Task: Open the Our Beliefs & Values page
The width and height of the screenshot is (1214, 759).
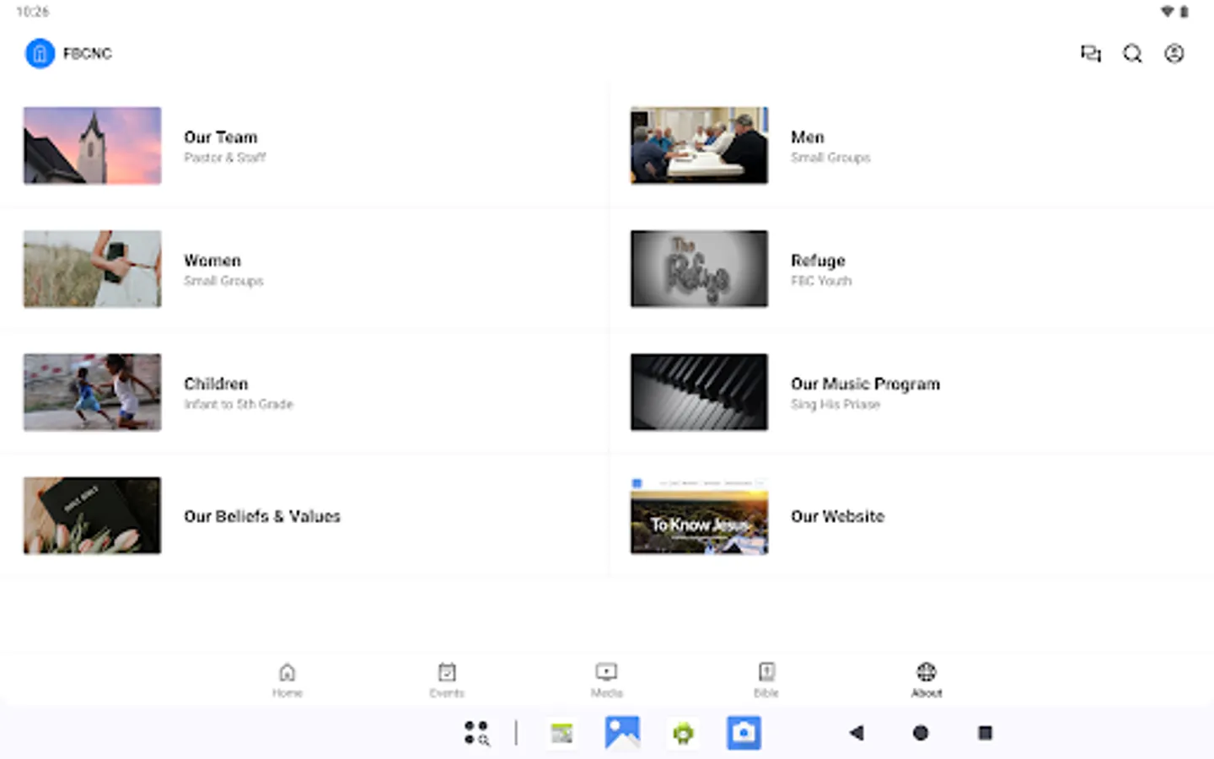Action: pyautogui.click(x=262, y=515)
